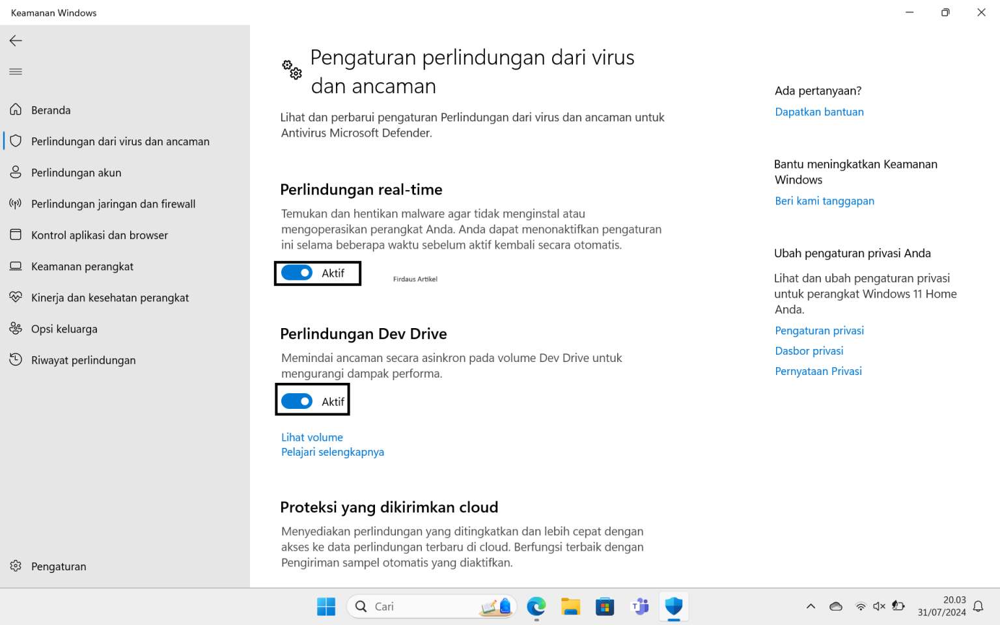The height and width of the screenshot is (625, 1000).
Task: Click the Dapatkan bantuan link
Action: [x=819, y=111]
